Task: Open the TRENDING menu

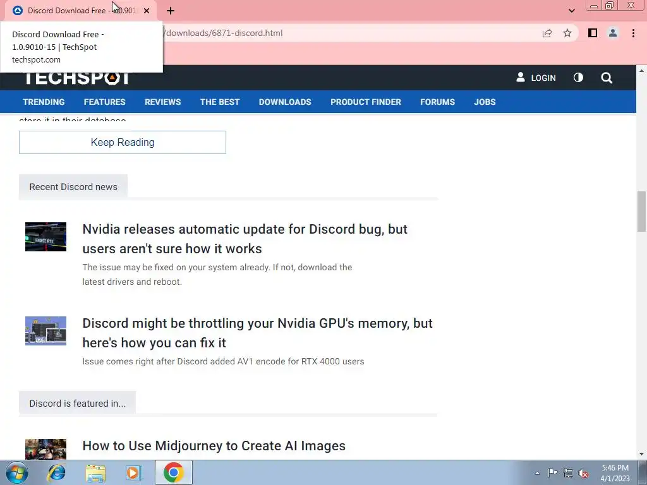Action: 44,102
